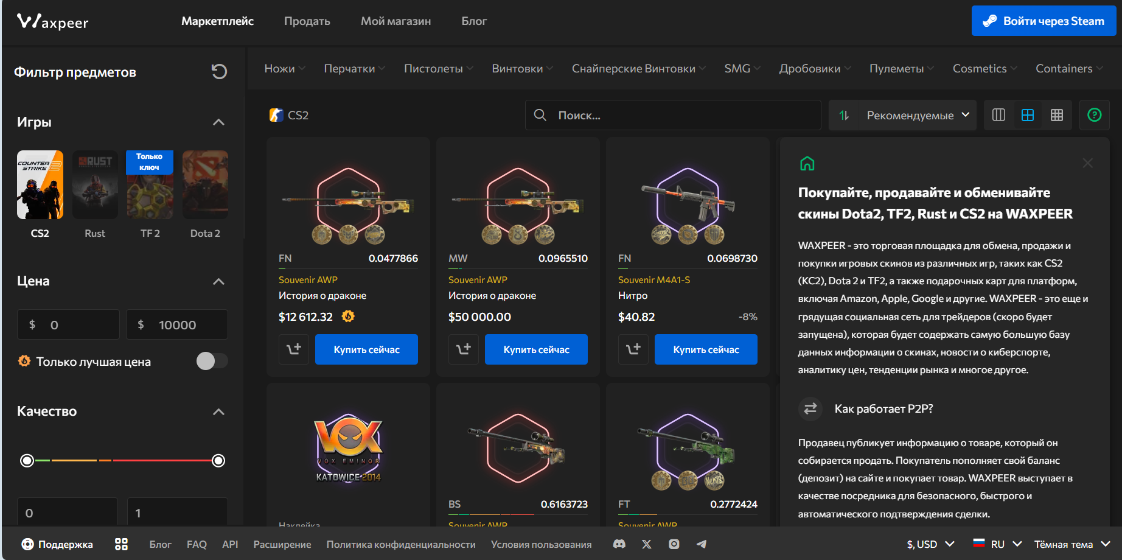
Task: Open Мой магазин in the top menu
Action: [x=395, y=21]
